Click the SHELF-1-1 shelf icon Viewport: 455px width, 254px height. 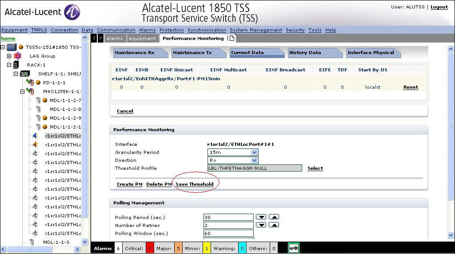point(25,74)
